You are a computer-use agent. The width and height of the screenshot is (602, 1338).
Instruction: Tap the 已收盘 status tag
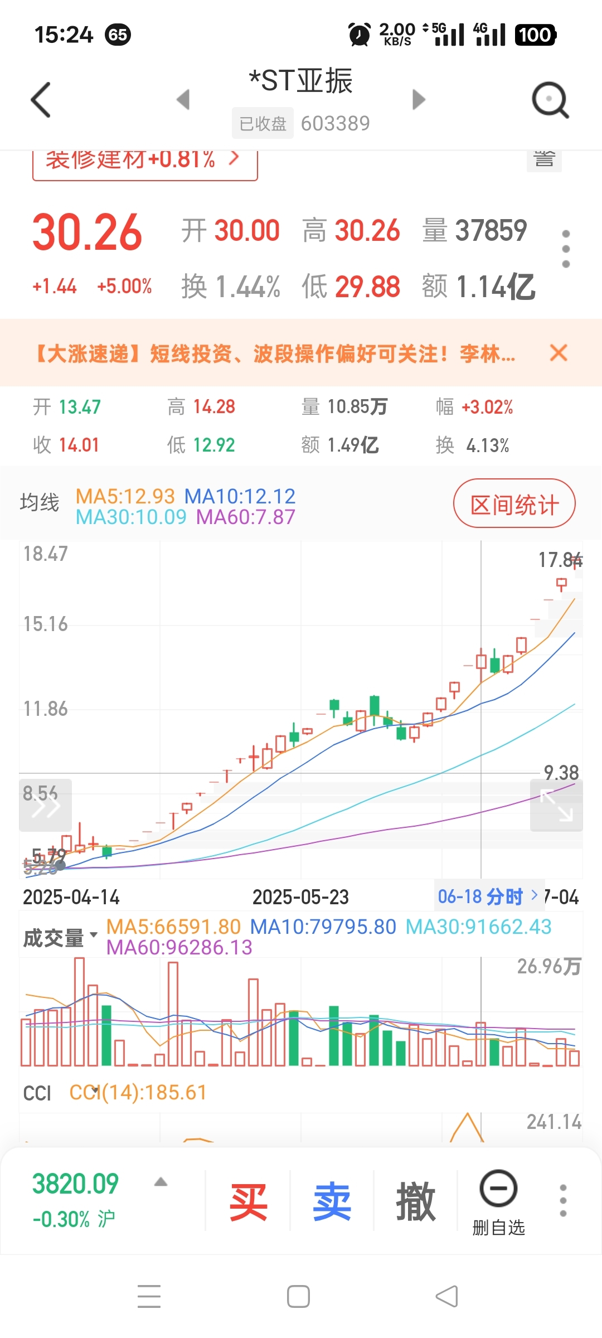[x=263, y=123]
